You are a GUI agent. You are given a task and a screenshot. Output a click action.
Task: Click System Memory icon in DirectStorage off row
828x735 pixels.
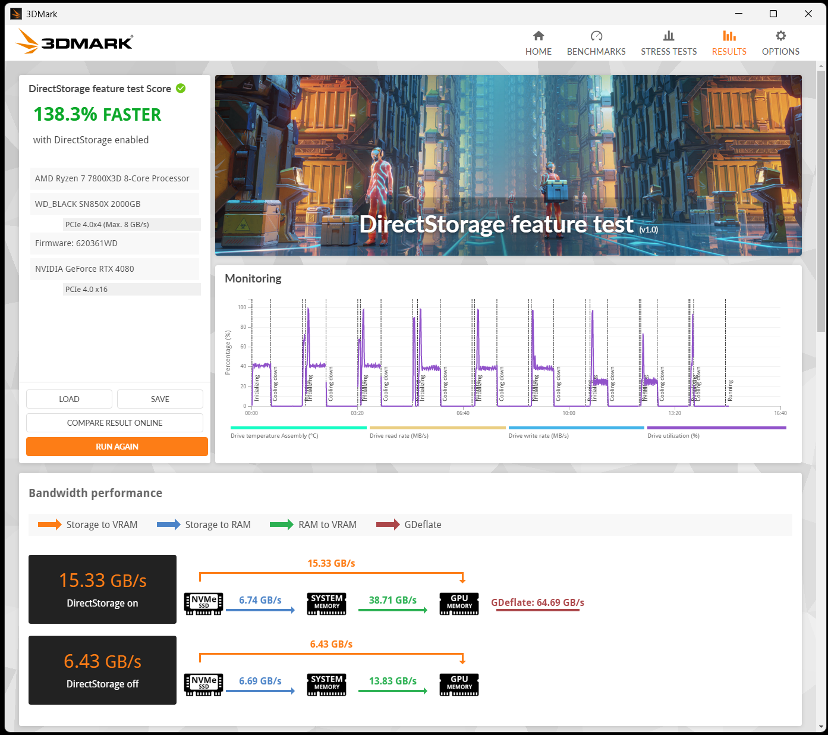(x=327, y=684)
